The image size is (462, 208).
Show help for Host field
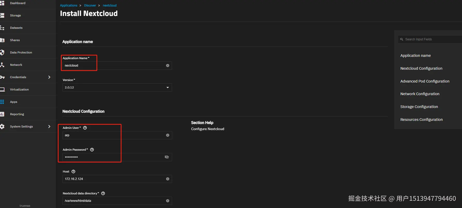coord(73,171)
